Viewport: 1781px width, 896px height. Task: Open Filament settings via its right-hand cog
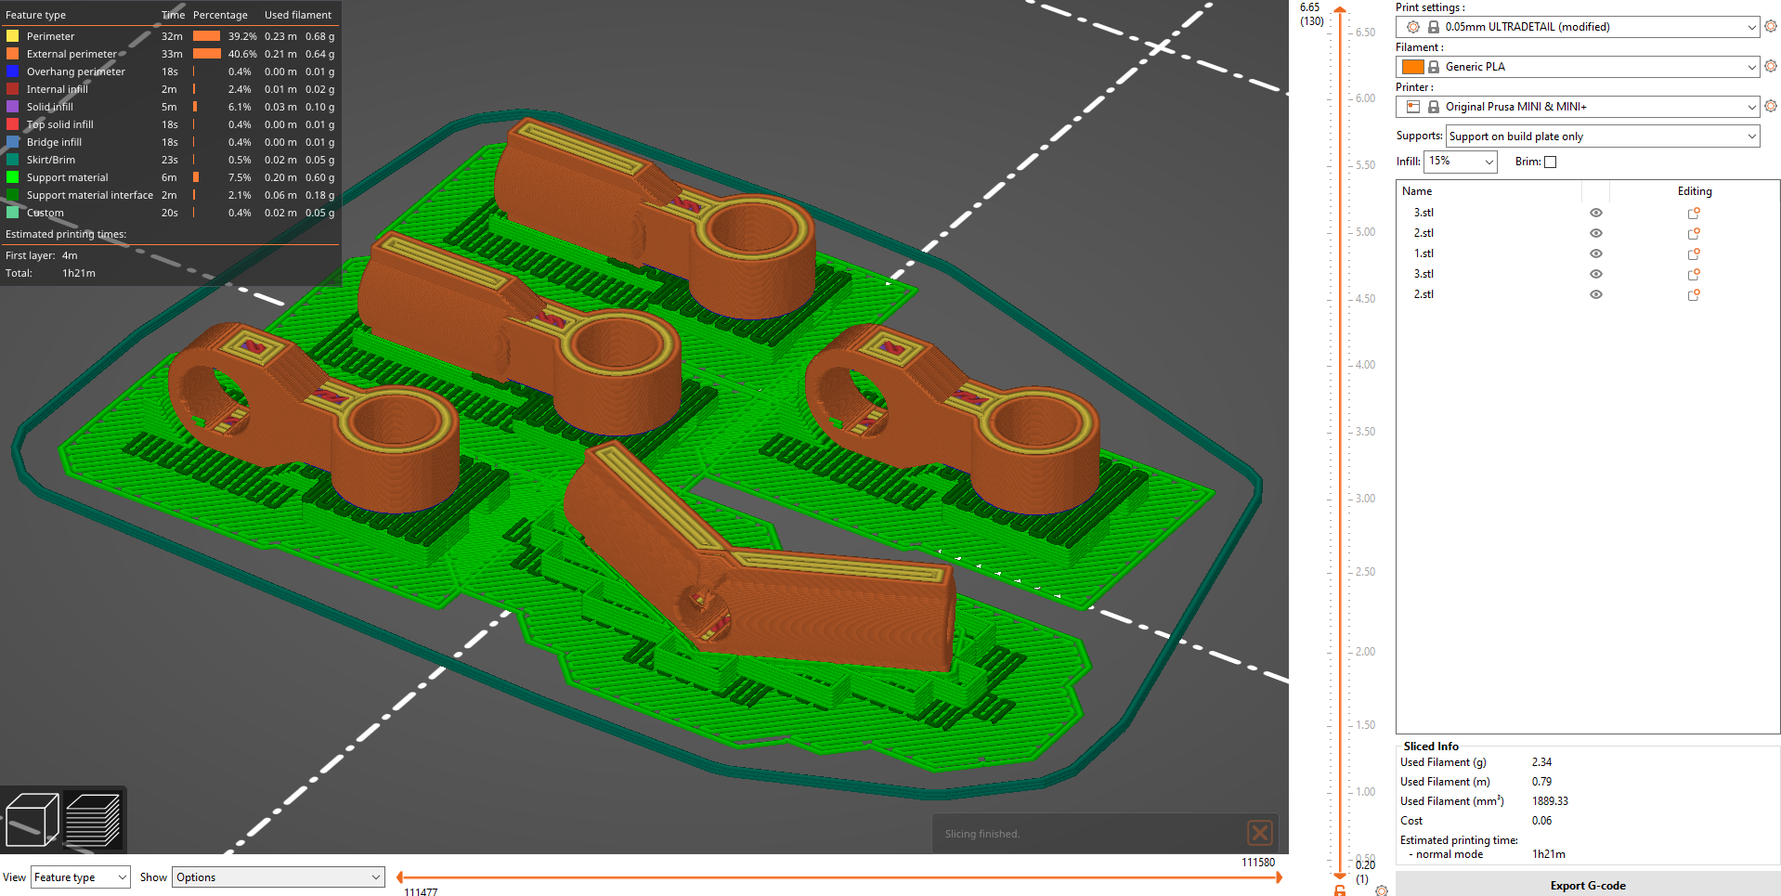tap(1771, 67)
